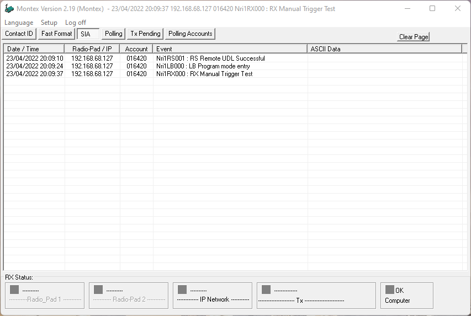Switch to the Contact ID tab

pyautogui.click(x=19, y=34)
